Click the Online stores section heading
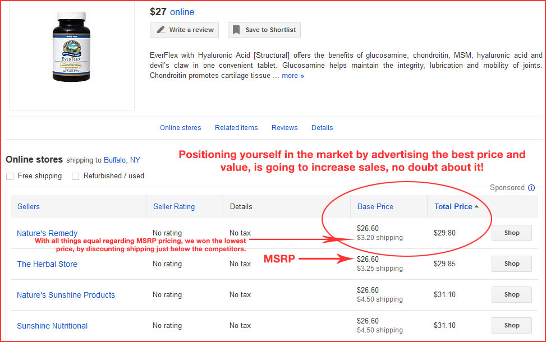The width and height of the screenshot is (546, 342). point(34,160)
